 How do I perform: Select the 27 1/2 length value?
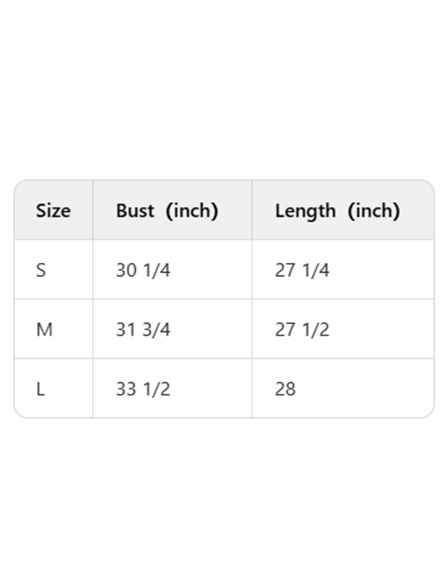tap(302, 330)
